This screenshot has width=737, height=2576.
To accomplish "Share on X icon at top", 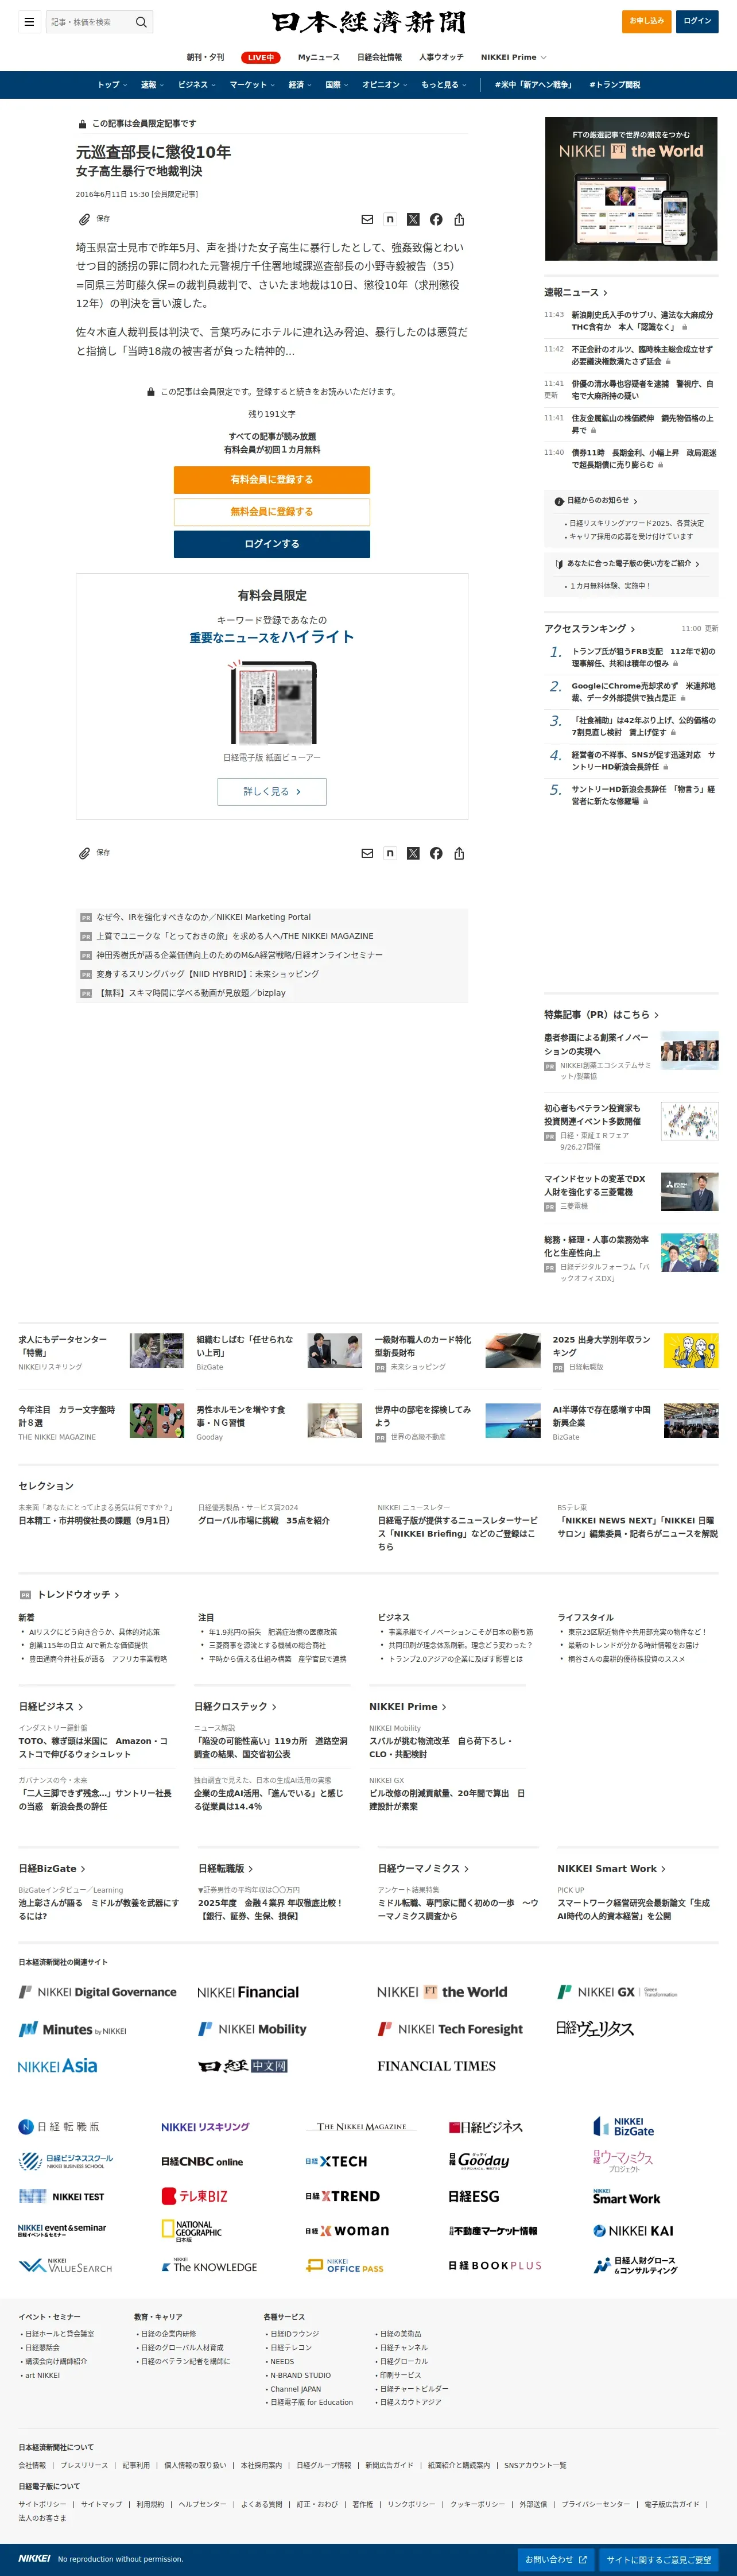I will coord(413,219).
